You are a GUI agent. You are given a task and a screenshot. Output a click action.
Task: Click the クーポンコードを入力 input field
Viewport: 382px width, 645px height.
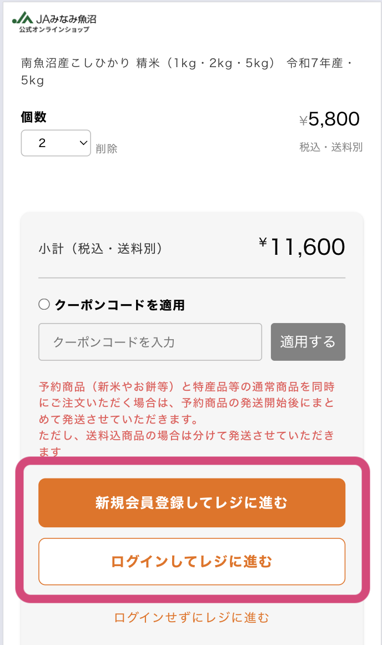pyautogui.click(x=150, y=342)
